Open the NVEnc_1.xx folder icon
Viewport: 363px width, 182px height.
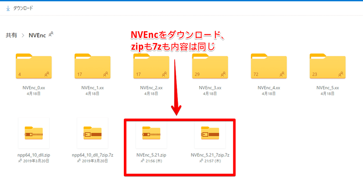pos(93,66)
